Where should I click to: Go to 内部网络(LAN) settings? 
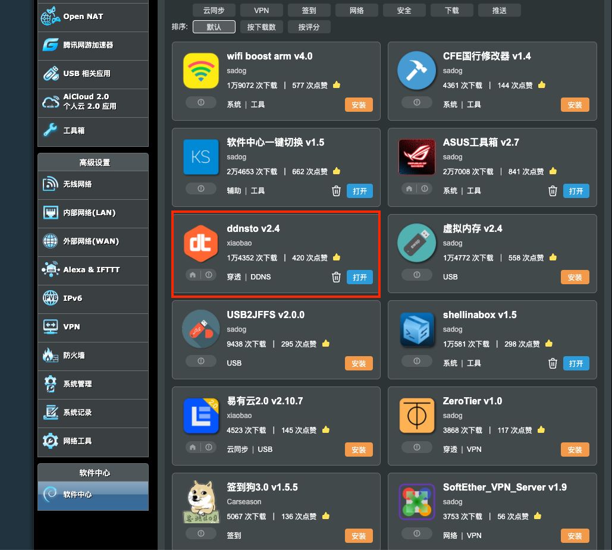(93, 213)
